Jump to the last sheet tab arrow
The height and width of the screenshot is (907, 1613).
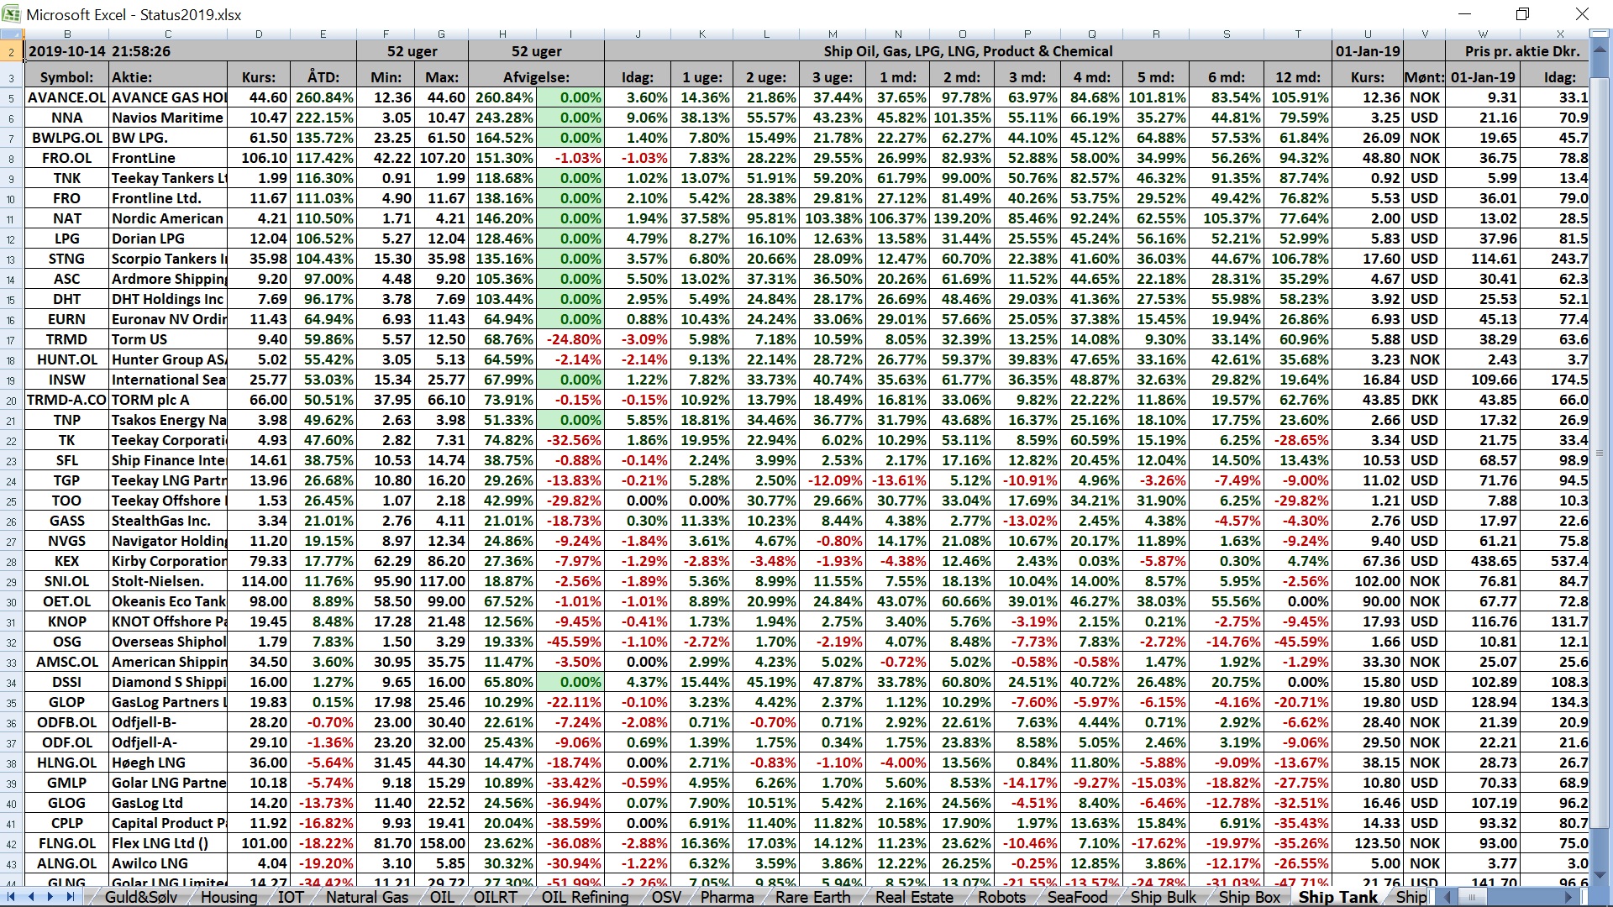(71, 897)
